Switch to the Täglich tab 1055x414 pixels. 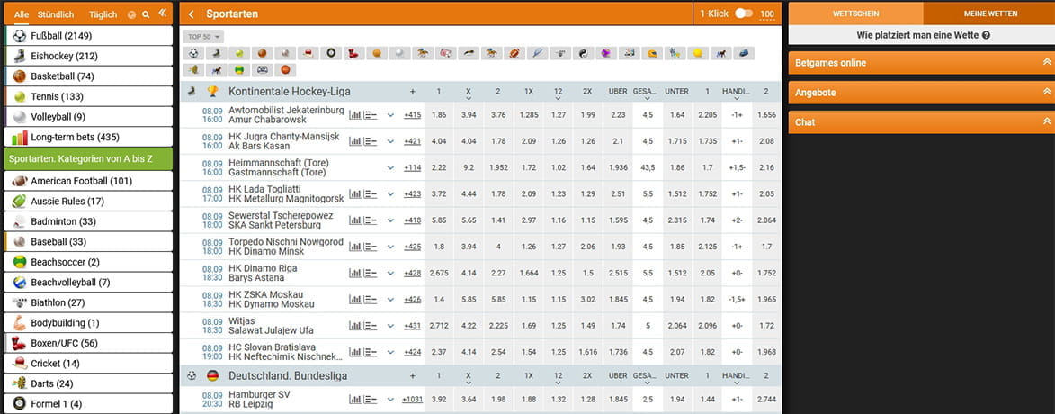pyautogui.click(x=103, y=14)
